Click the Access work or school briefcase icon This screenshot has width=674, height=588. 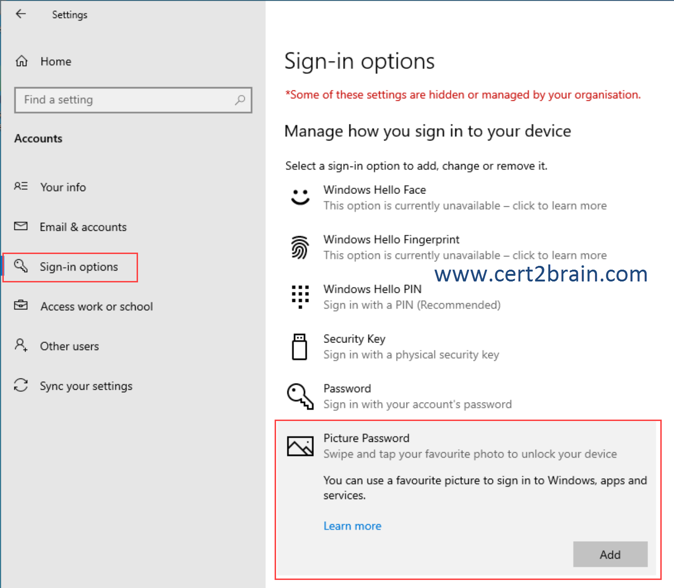21,305
